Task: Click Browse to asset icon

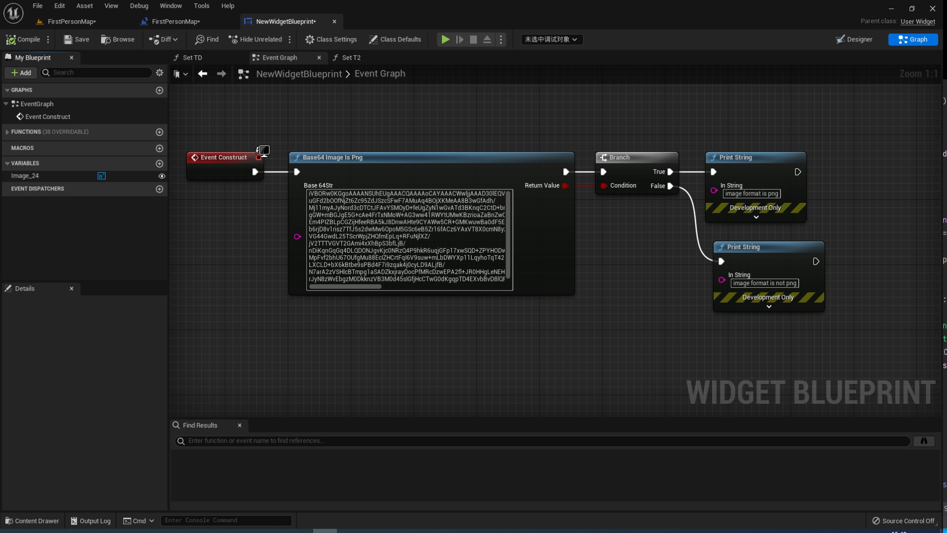Action: pyautogui.click(x=106, y=39)
